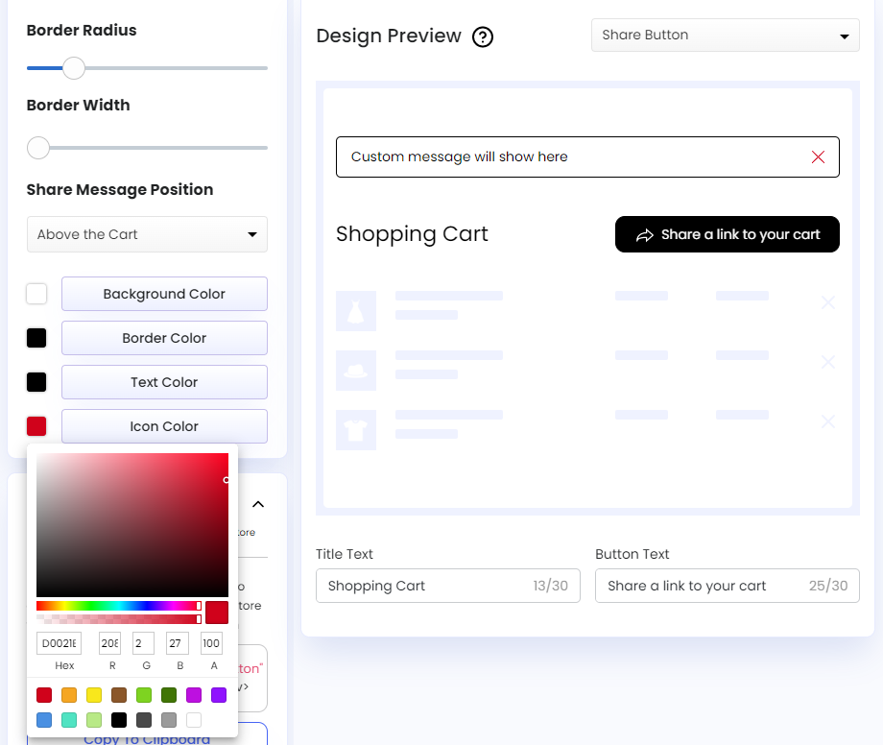Click the share arrow icon inside the black button

click(x=645, y=234)
